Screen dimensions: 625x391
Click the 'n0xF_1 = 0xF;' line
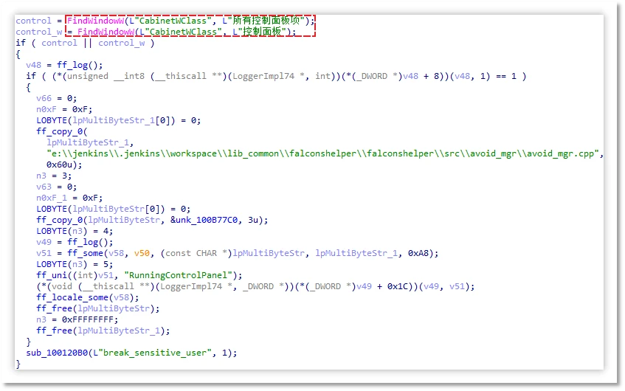[69, 198]
